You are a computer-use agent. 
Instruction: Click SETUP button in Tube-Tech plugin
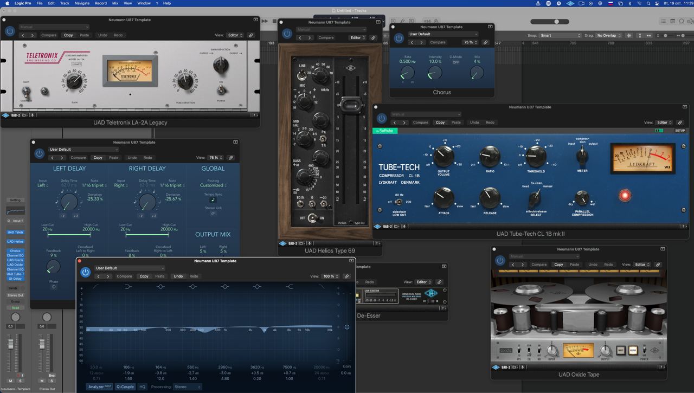point(679,131)
